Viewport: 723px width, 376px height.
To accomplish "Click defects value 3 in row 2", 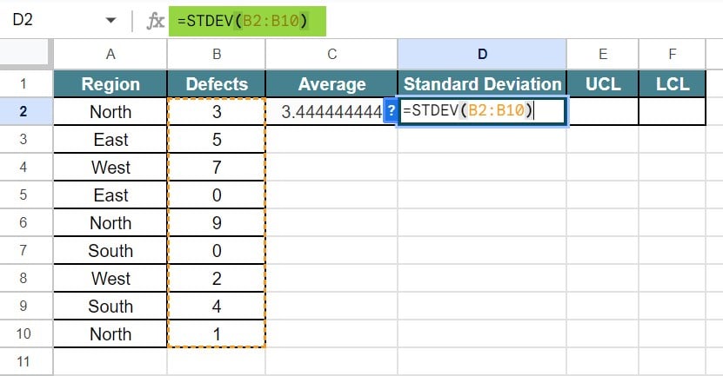I will click(x=217, y=112).
